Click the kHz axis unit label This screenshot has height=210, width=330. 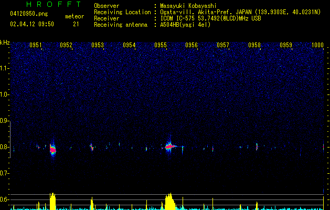pyautogui.click(x=5, y=43)
